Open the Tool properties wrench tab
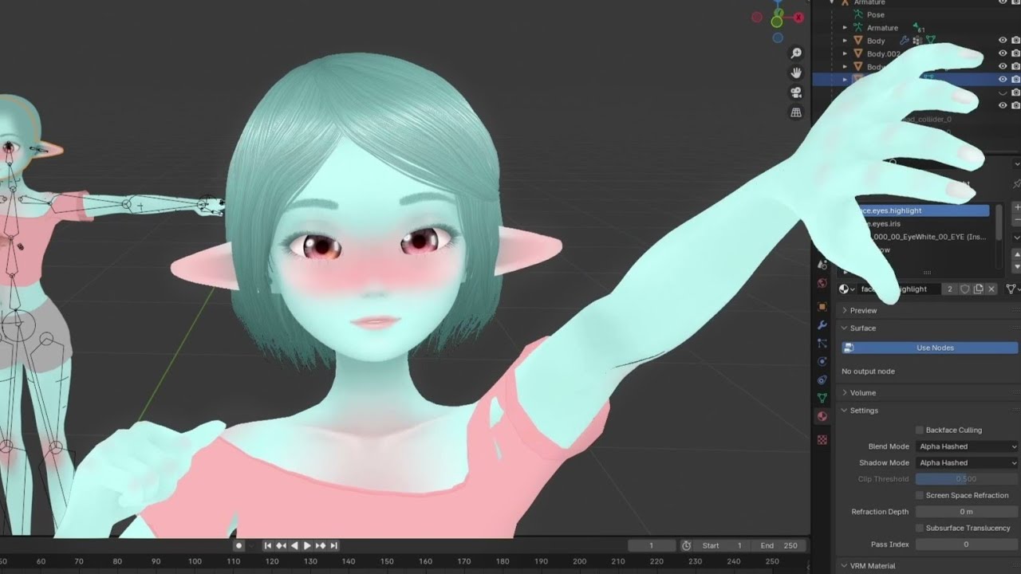This screenshot has height=574, width=1021. 822,324
